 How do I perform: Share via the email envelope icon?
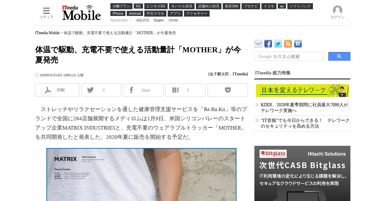click(258, 44)
